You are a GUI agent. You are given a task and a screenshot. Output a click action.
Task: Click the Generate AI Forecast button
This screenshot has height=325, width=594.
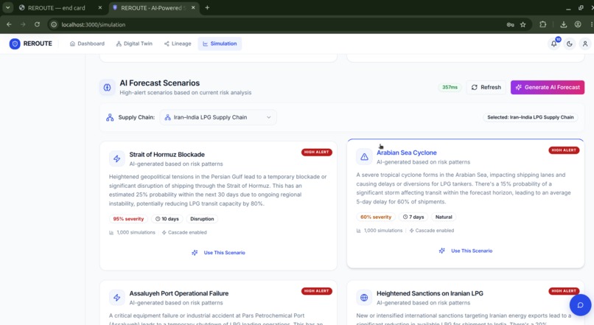click(x=548, y=88)
